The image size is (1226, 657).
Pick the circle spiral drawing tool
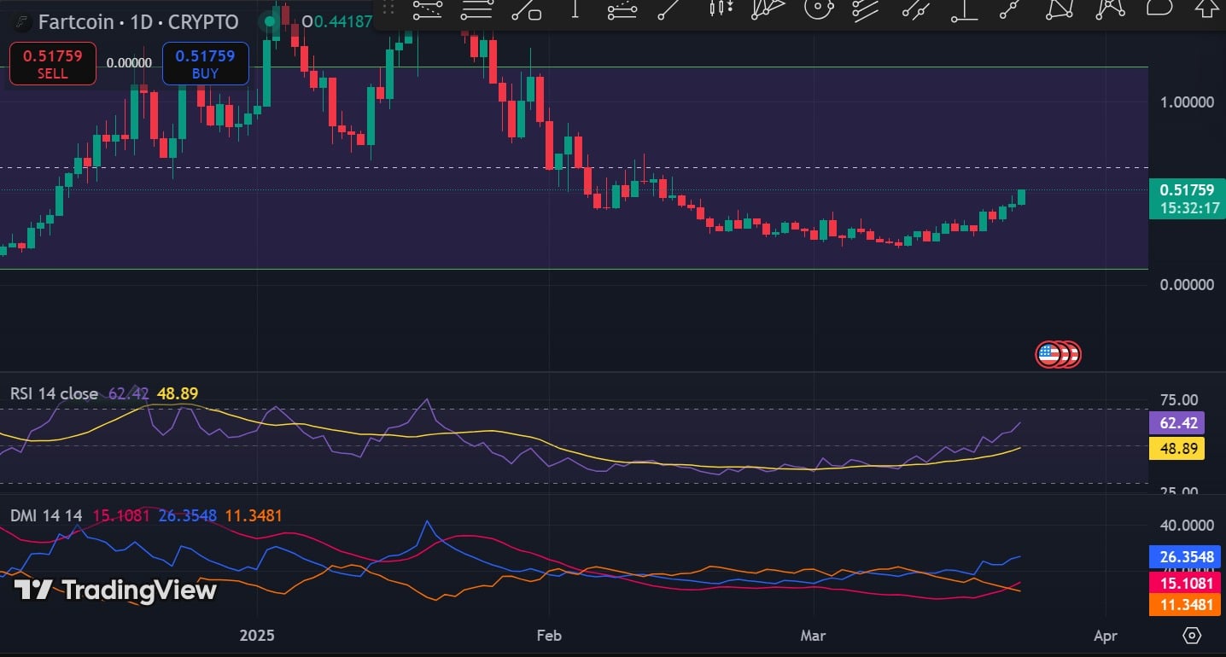point(818,9)
